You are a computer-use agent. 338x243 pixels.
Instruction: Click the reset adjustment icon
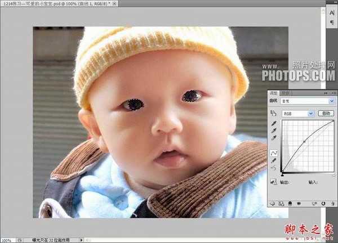[x=323, y=203]
